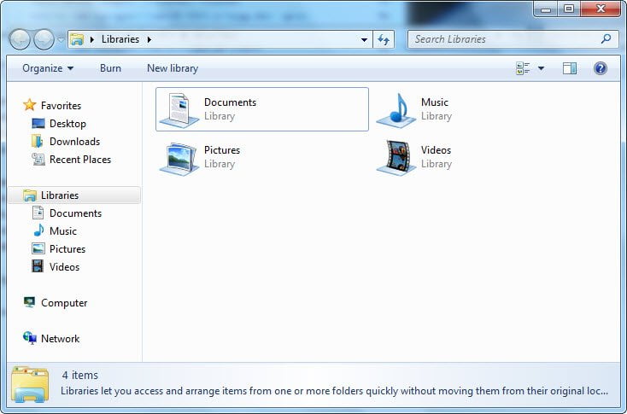Click the search magnifier icon

pos(606,38)
